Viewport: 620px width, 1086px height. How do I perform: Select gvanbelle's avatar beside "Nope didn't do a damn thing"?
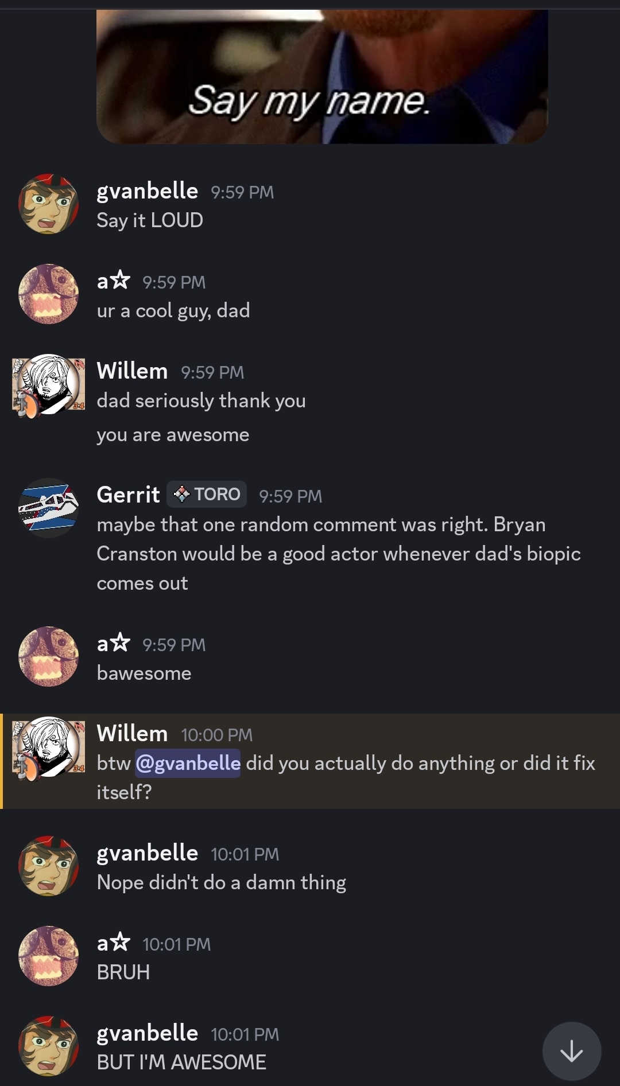pos(49,866)
